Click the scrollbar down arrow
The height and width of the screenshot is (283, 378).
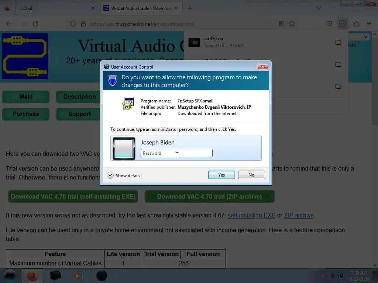[375, 265]
